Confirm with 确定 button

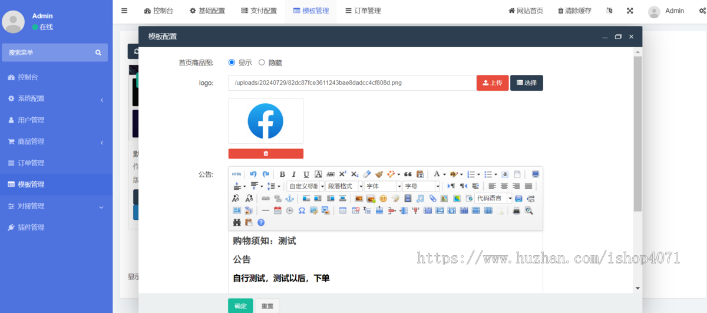240,306
